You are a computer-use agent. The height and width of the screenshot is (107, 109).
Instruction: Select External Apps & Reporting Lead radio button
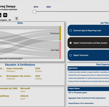71,30
